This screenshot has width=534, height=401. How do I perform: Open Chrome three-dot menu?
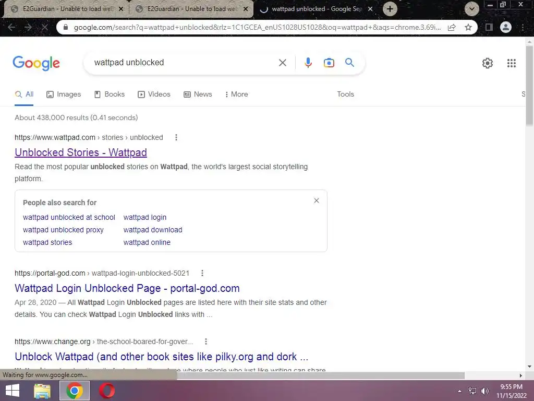[523, 27]
